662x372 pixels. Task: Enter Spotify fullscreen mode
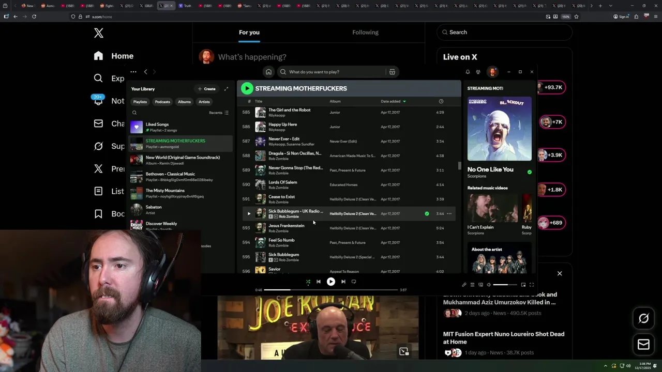coord(532,285)
